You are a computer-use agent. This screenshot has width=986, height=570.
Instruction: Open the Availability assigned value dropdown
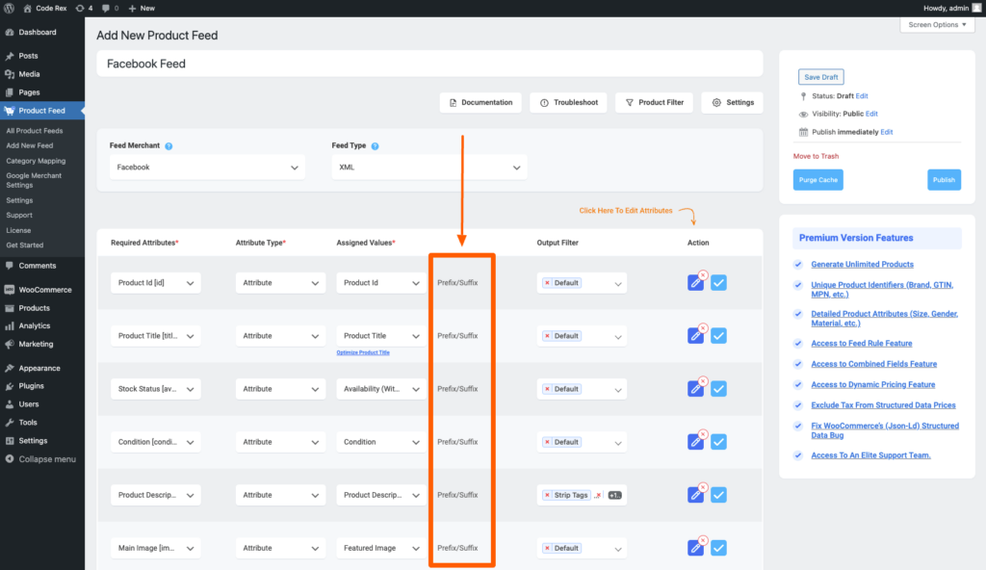pyautogui.click(x=381, y=389)
